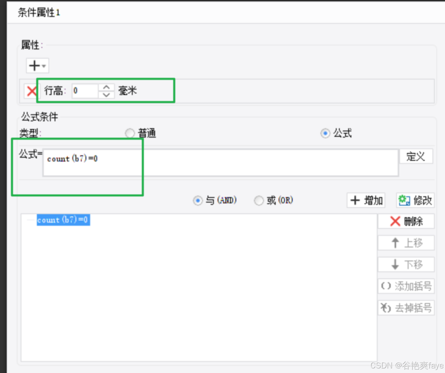Select the count(b7)=0 entry in condition list

click(63, 220)
